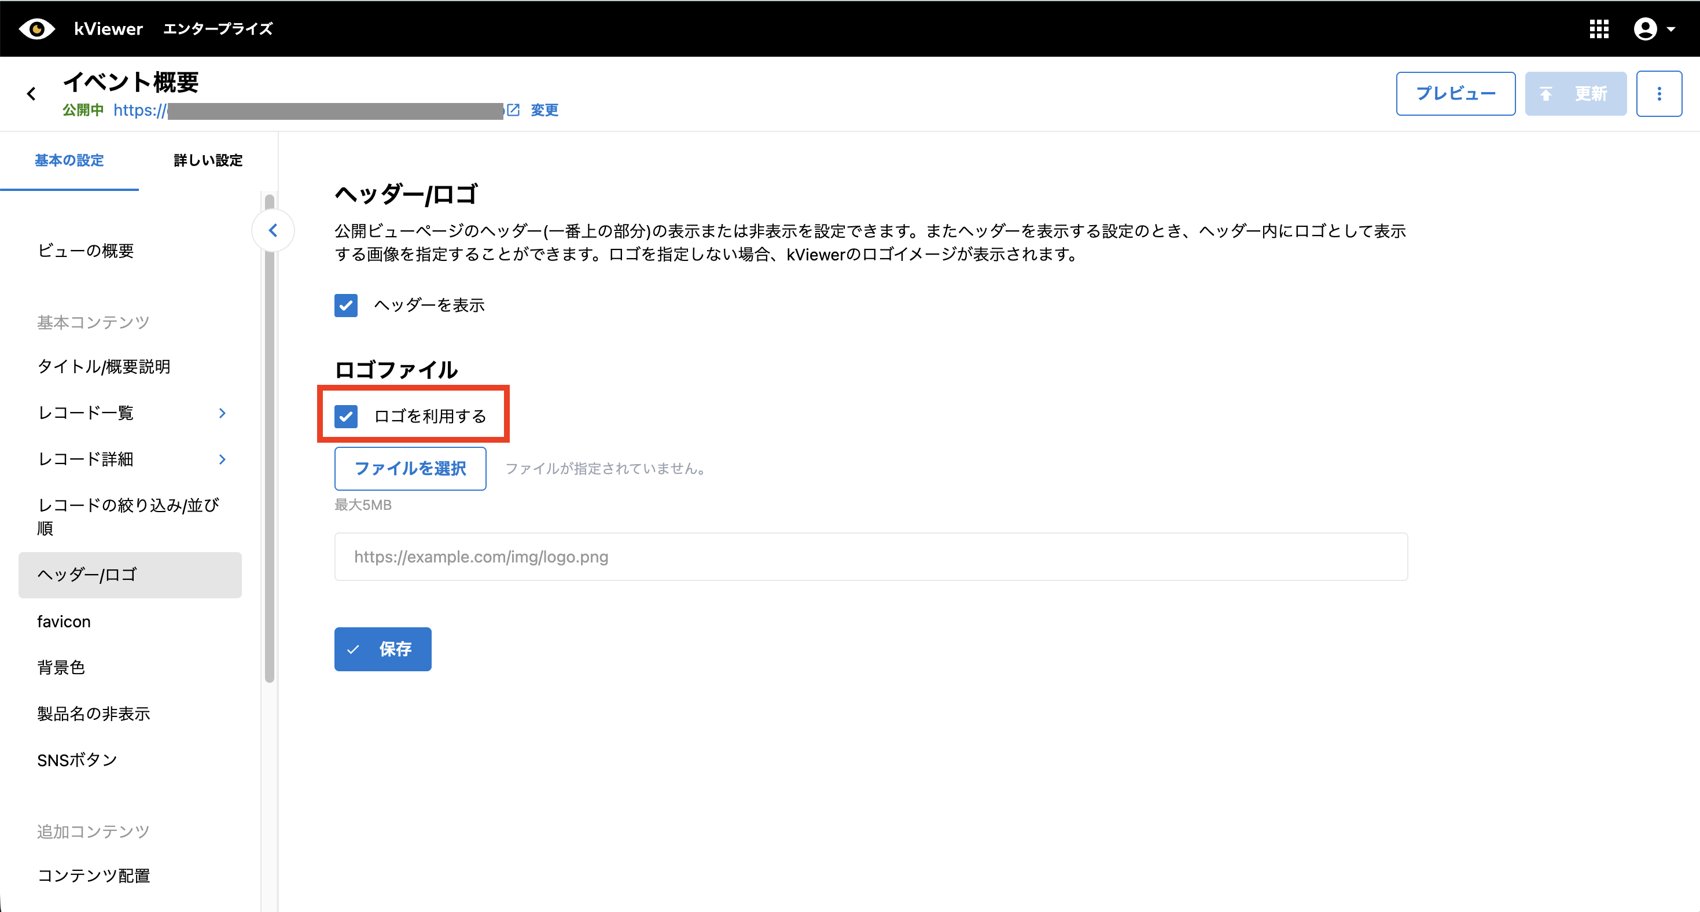
Task: Go back using the left arrow
Action: tap(31, 94)
